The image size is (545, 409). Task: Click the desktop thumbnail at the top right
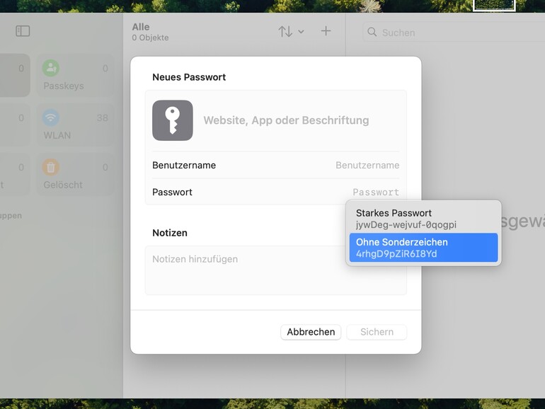[494, 5]
